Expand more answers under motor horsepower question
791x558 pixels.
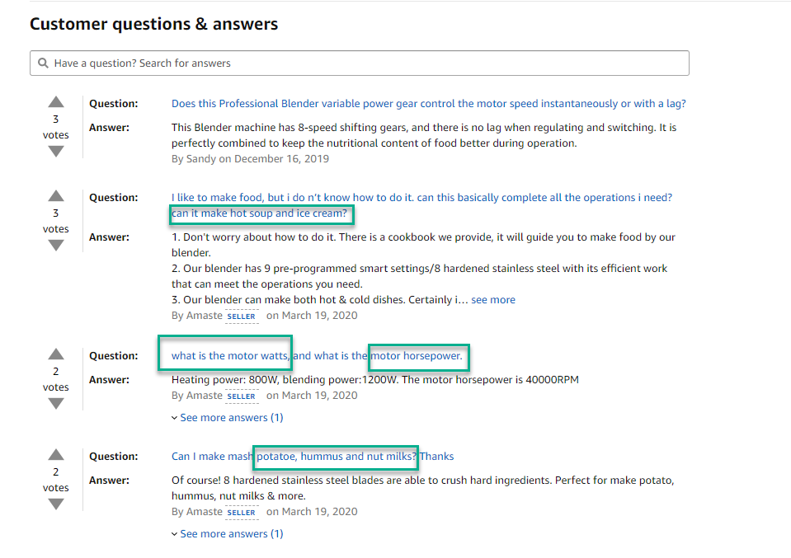[x=228, y=417]
